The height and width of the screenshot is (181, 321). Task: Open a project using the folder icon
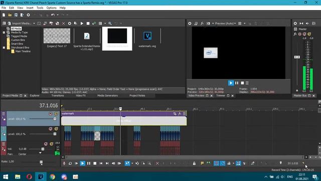click(10, 15)
